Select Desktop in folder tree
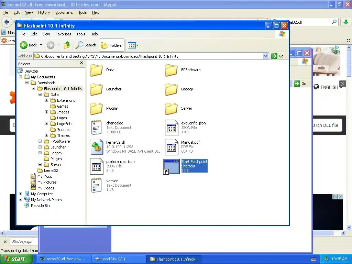This screenshot has width=352, height=264. coord(28,71)
